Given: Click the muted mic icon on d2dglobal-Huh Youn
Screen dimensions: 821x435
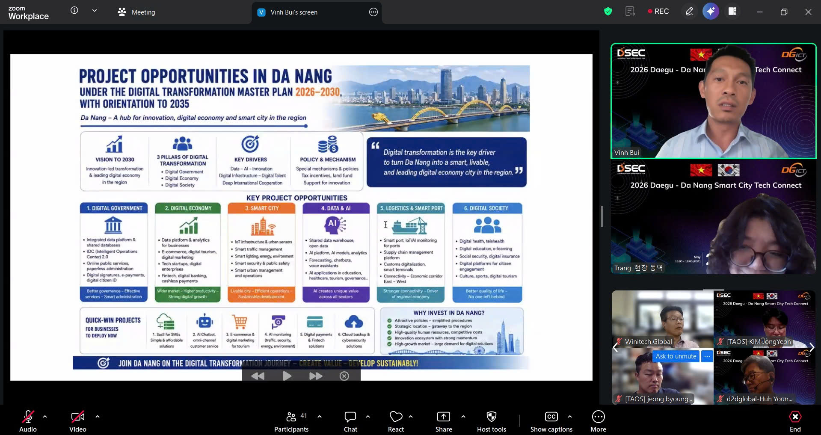Looking at the screenshot, I should [720, 399].
